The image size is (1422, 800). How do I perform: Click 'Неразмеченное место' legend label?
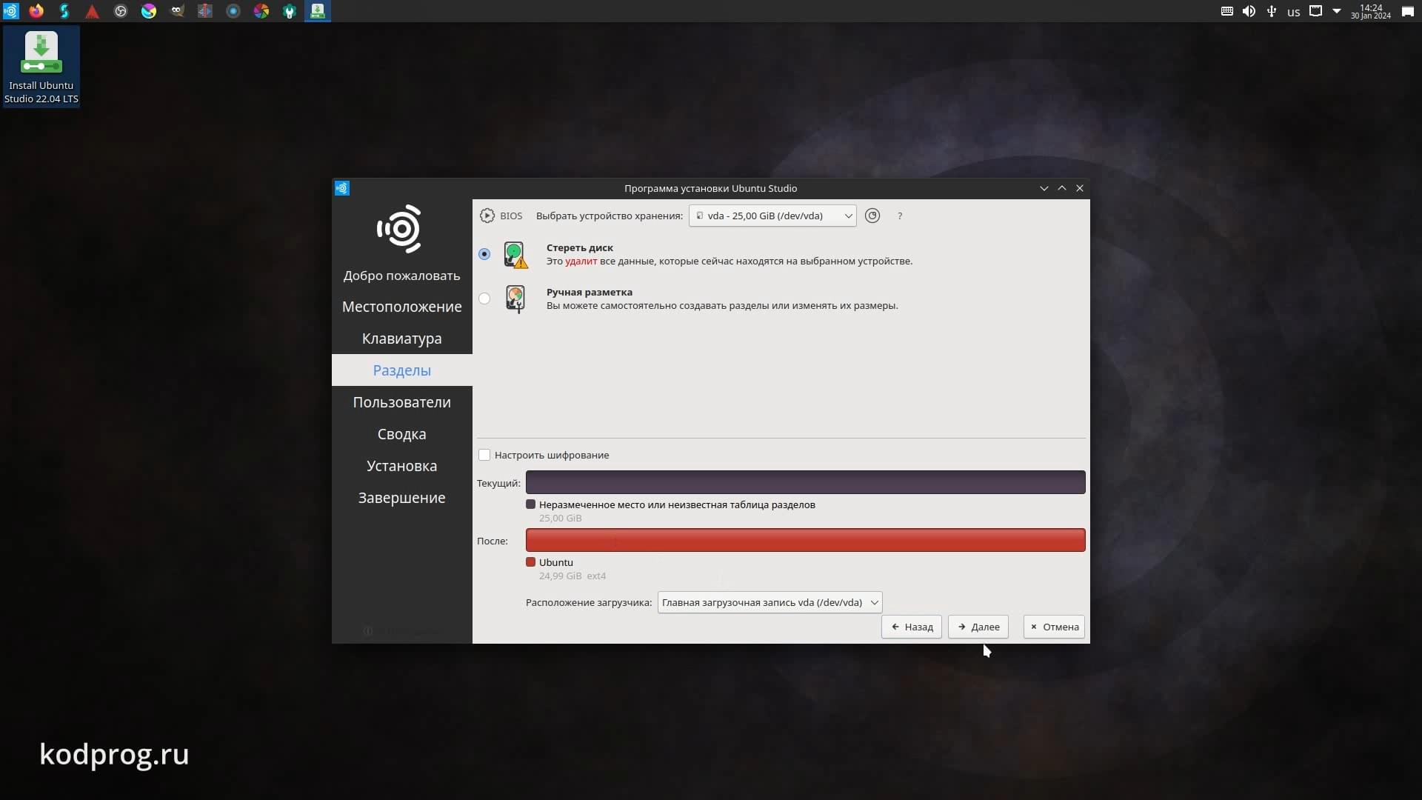[x=677, y=504]
